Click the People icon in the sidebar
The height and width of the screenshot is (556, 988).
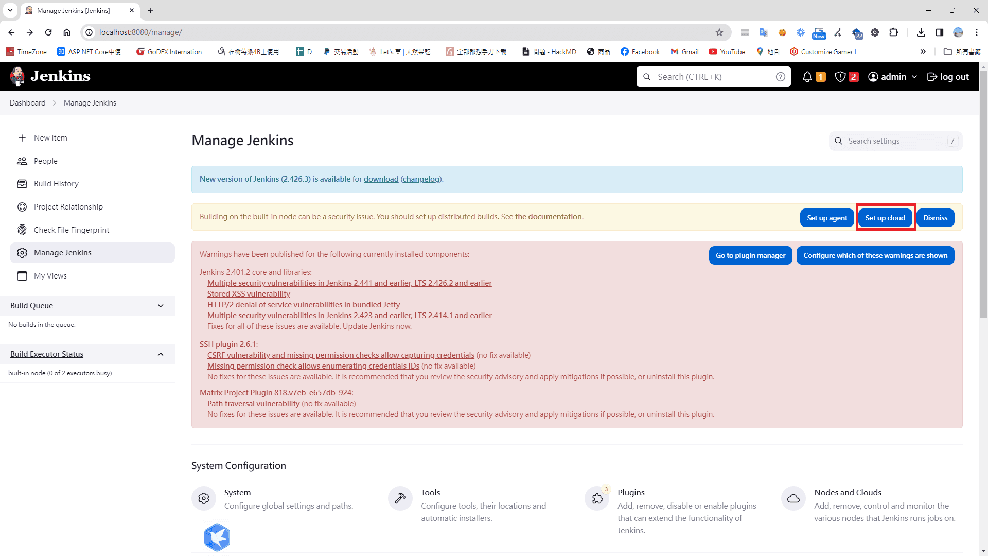[x=22, y=161]
